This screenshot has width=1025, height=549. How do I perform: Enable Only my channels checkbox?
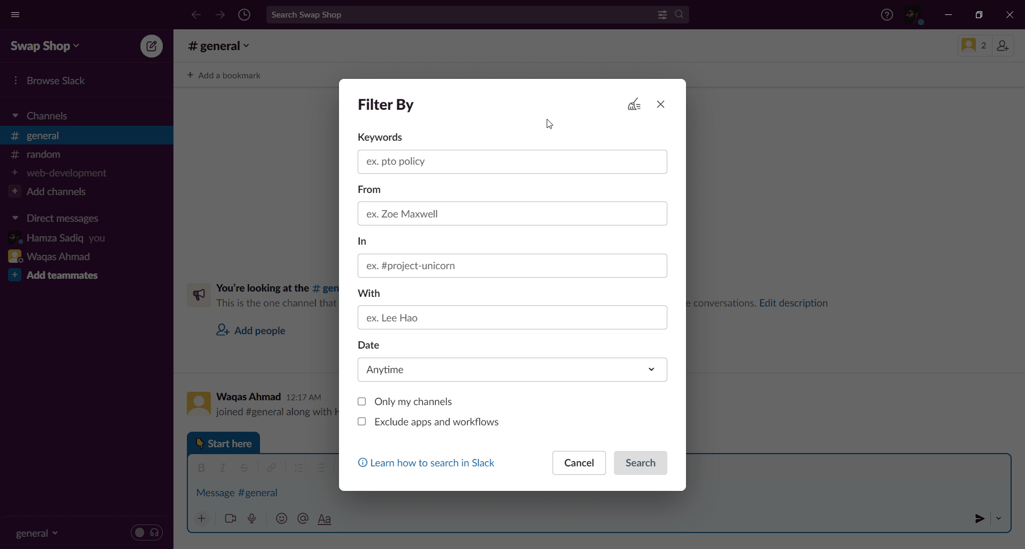(x=362, y=401)
